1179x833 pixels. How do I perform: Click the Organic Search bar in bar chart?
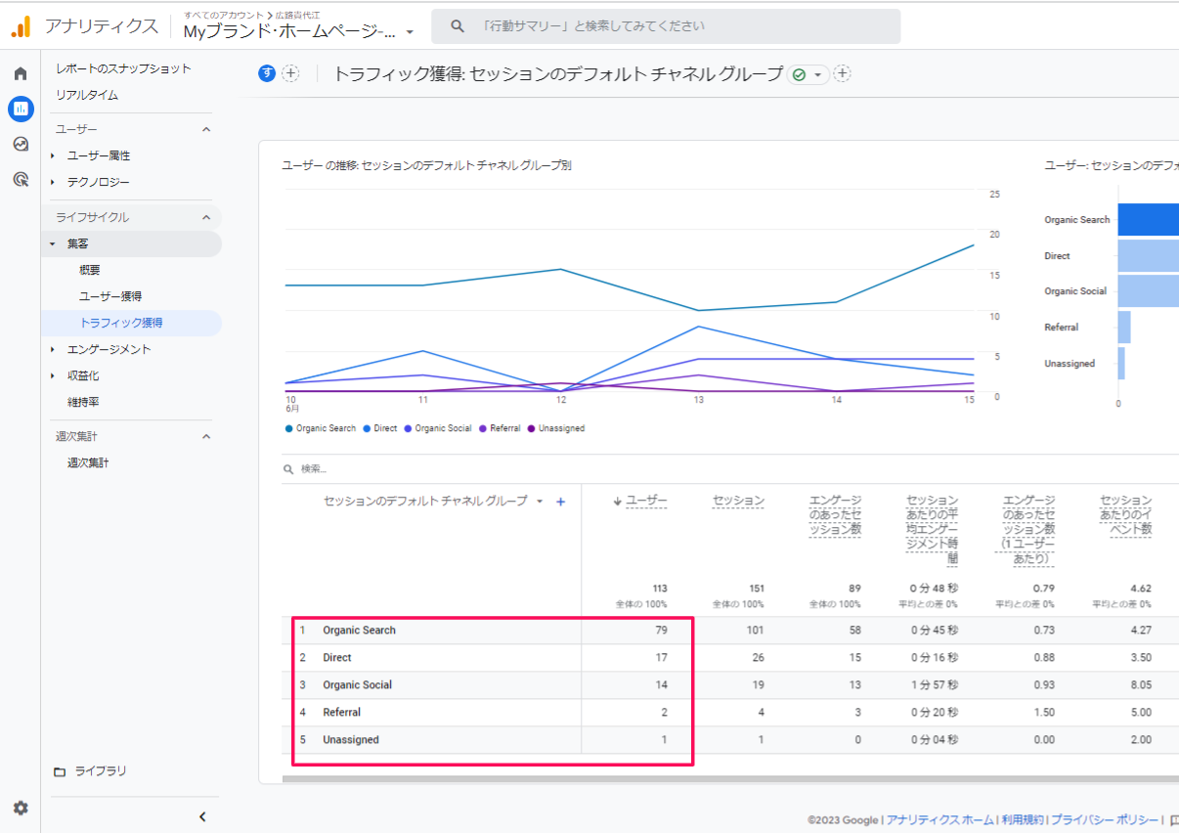1148,220
